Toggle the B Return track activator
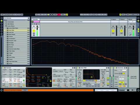 coord(121,31)
